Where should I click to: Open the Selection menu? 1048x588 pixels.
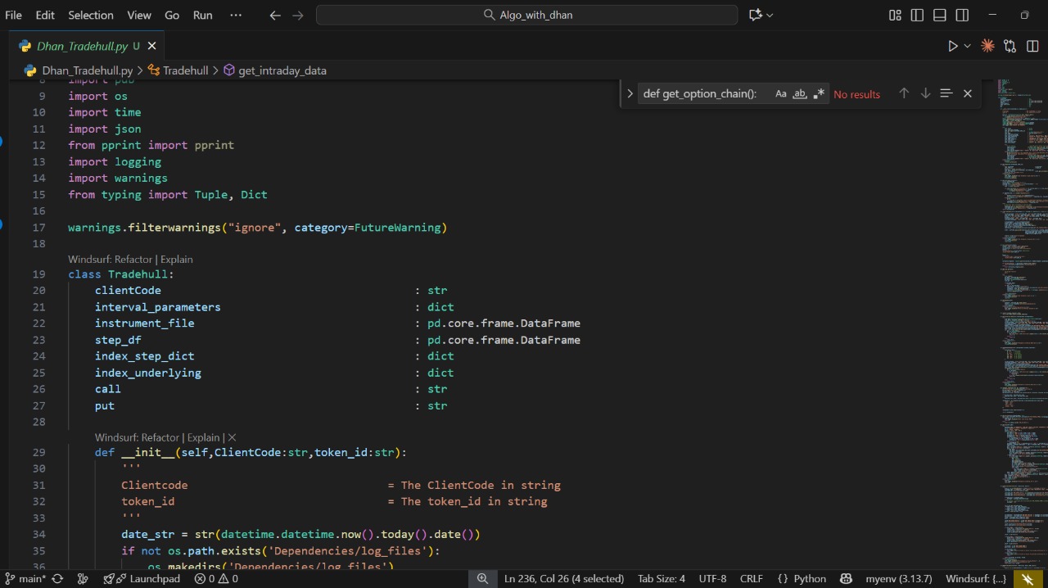pos(91,15)
